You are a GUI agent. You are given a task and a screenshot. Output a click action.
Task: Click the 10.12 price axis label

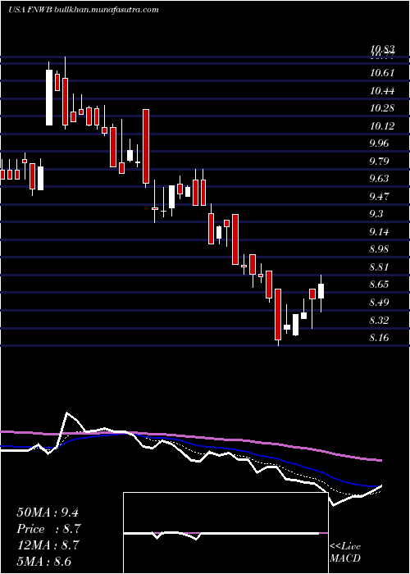(382, 126)
